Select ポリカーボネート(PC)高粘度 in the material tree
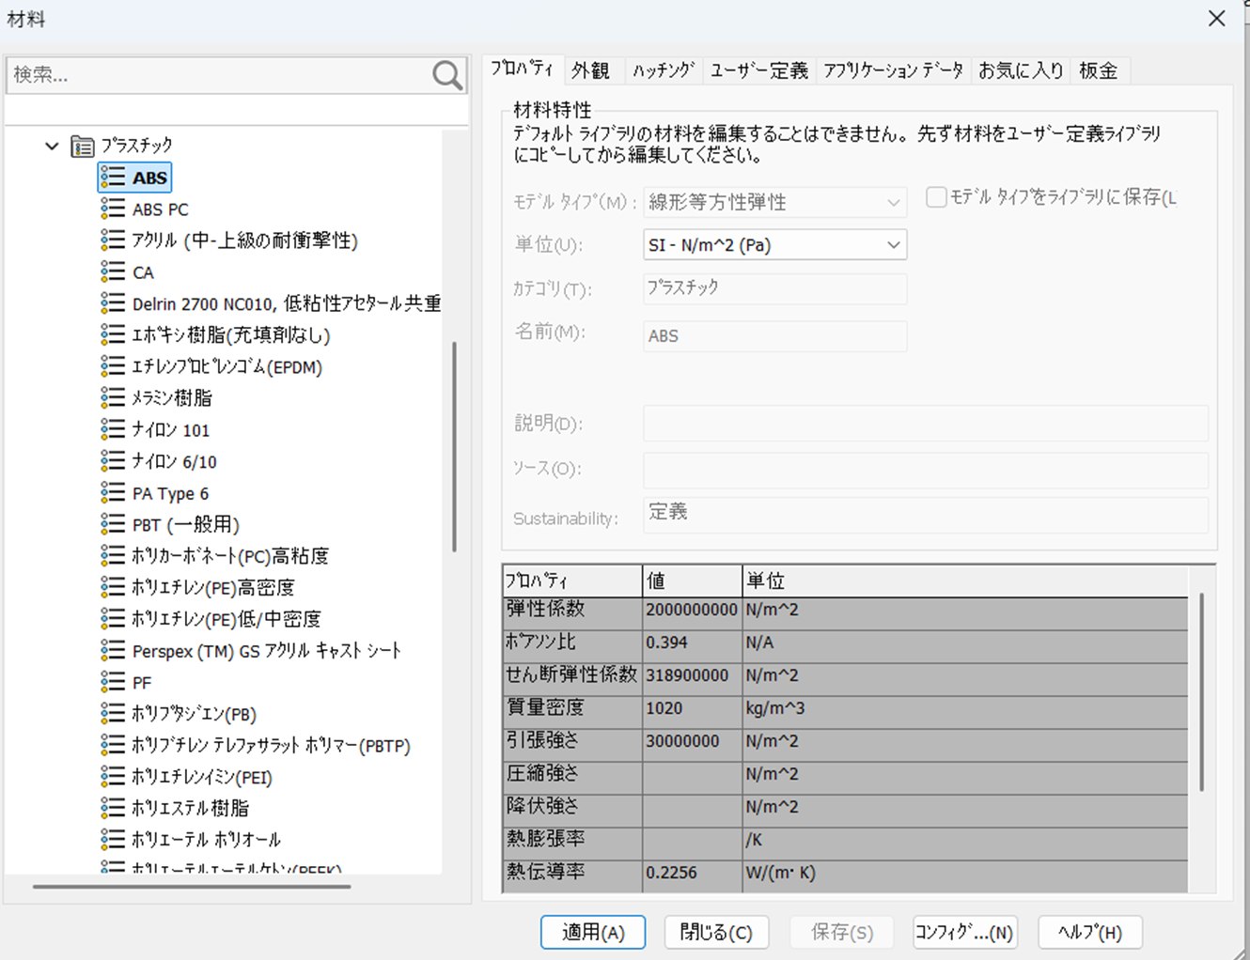Image resolution: width=1250 pixels, height=960 pixels. click(x=229, y=555)
